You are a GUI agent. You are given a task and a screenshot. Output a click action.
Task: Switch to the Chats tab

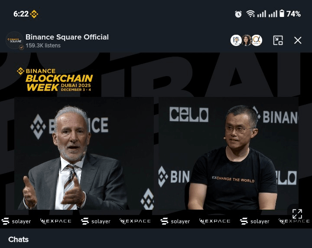18,239
